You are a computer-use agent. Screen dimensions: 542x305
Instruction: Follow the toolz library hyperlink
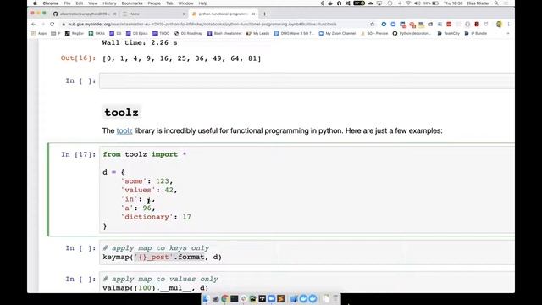tap(124, 131)
